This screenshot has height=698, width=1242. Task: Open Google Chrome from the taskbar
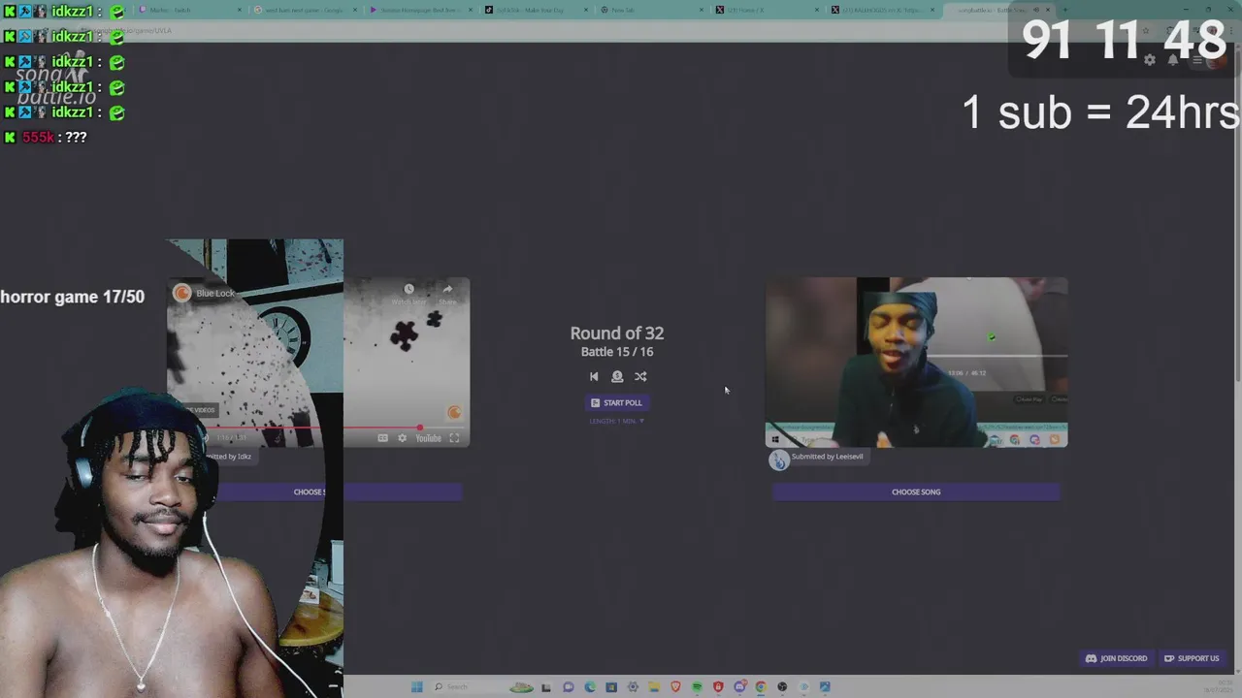761,686
